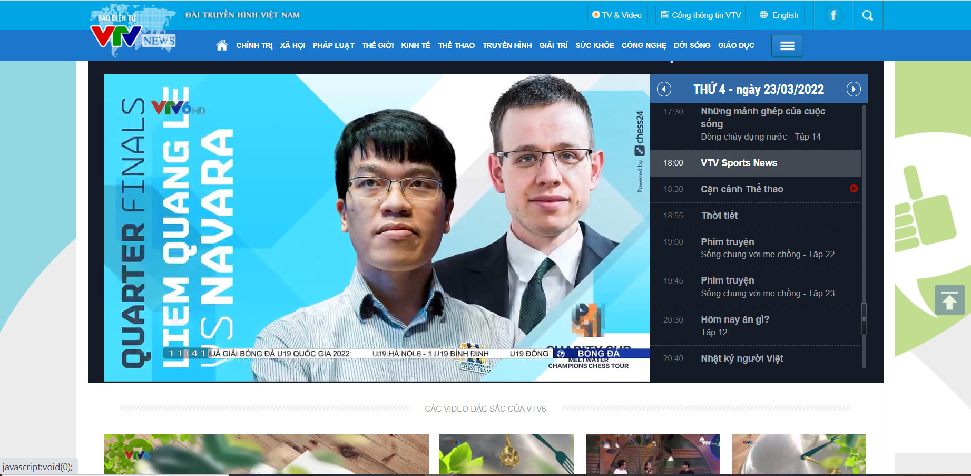
Task: Open TRUYỀN HÌNH menu section
Action: (507, 45)
